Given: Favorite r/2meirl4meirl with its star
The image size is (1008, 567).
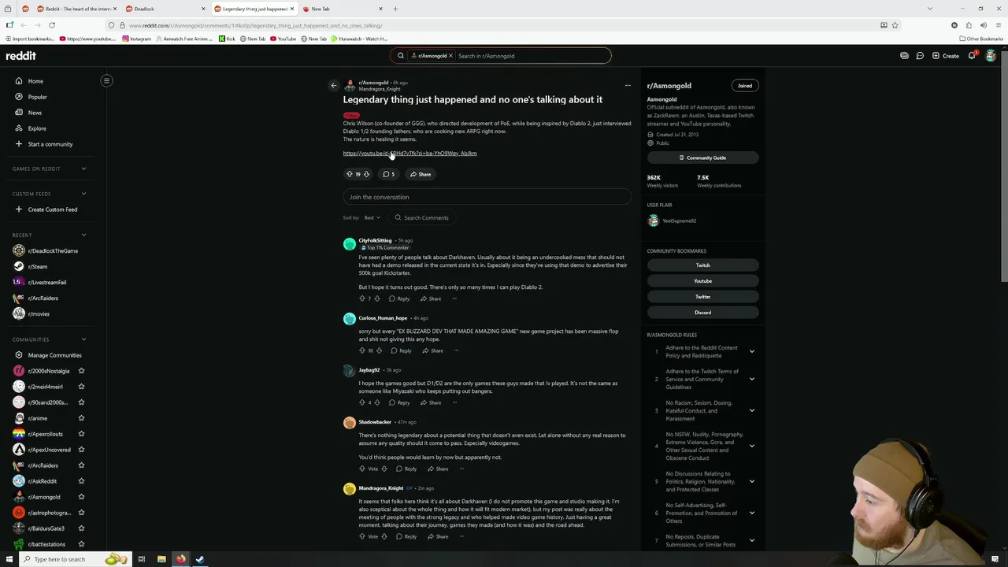Looking at the screenshot, I should [81, 387].
